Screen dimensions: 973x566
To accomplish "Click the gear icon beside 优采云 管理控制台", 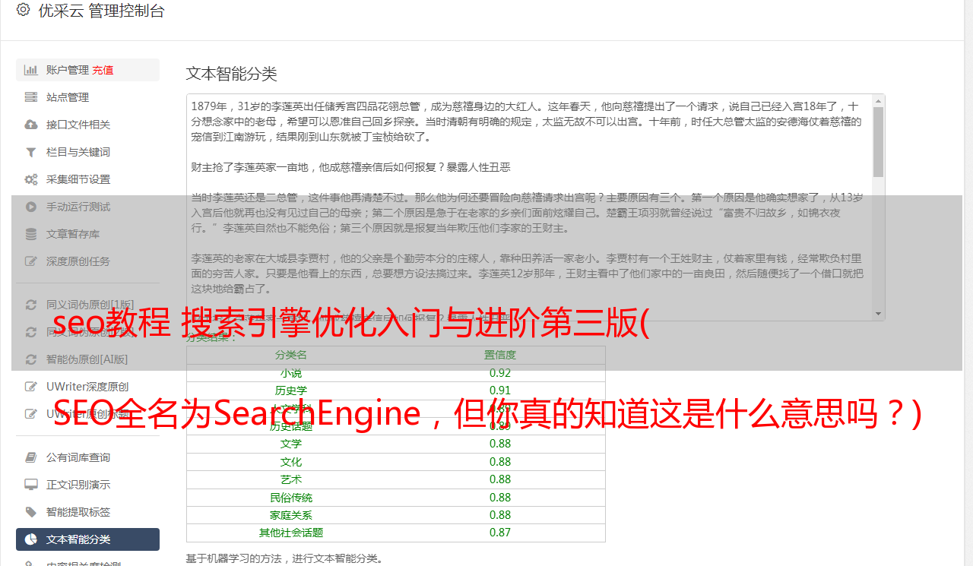I will pos(23,11).
